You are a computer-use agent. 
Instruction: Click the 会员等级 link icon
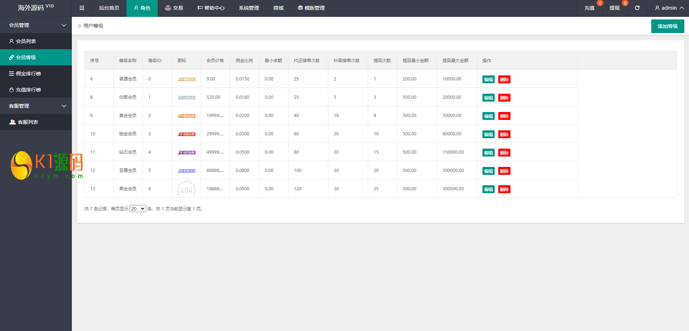[x=11, y=57]
